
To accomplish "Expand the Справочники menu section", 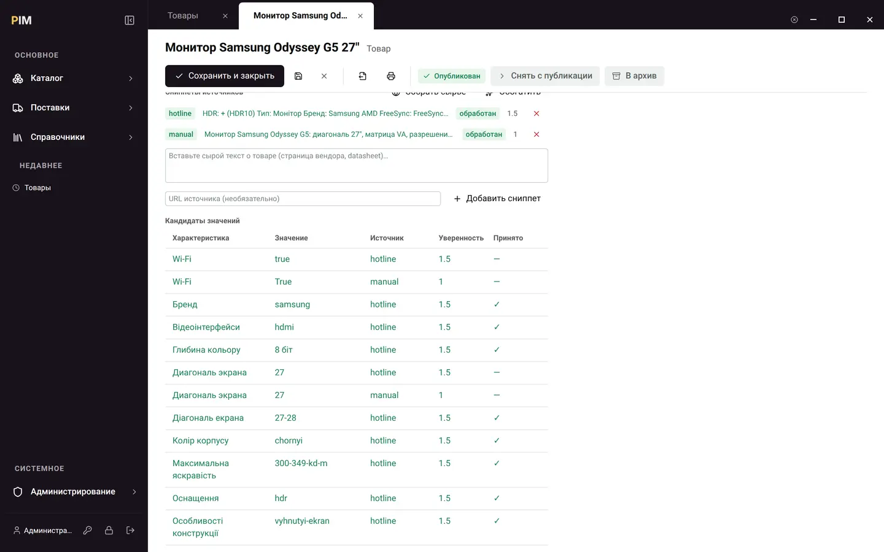I will coord(74,137).
